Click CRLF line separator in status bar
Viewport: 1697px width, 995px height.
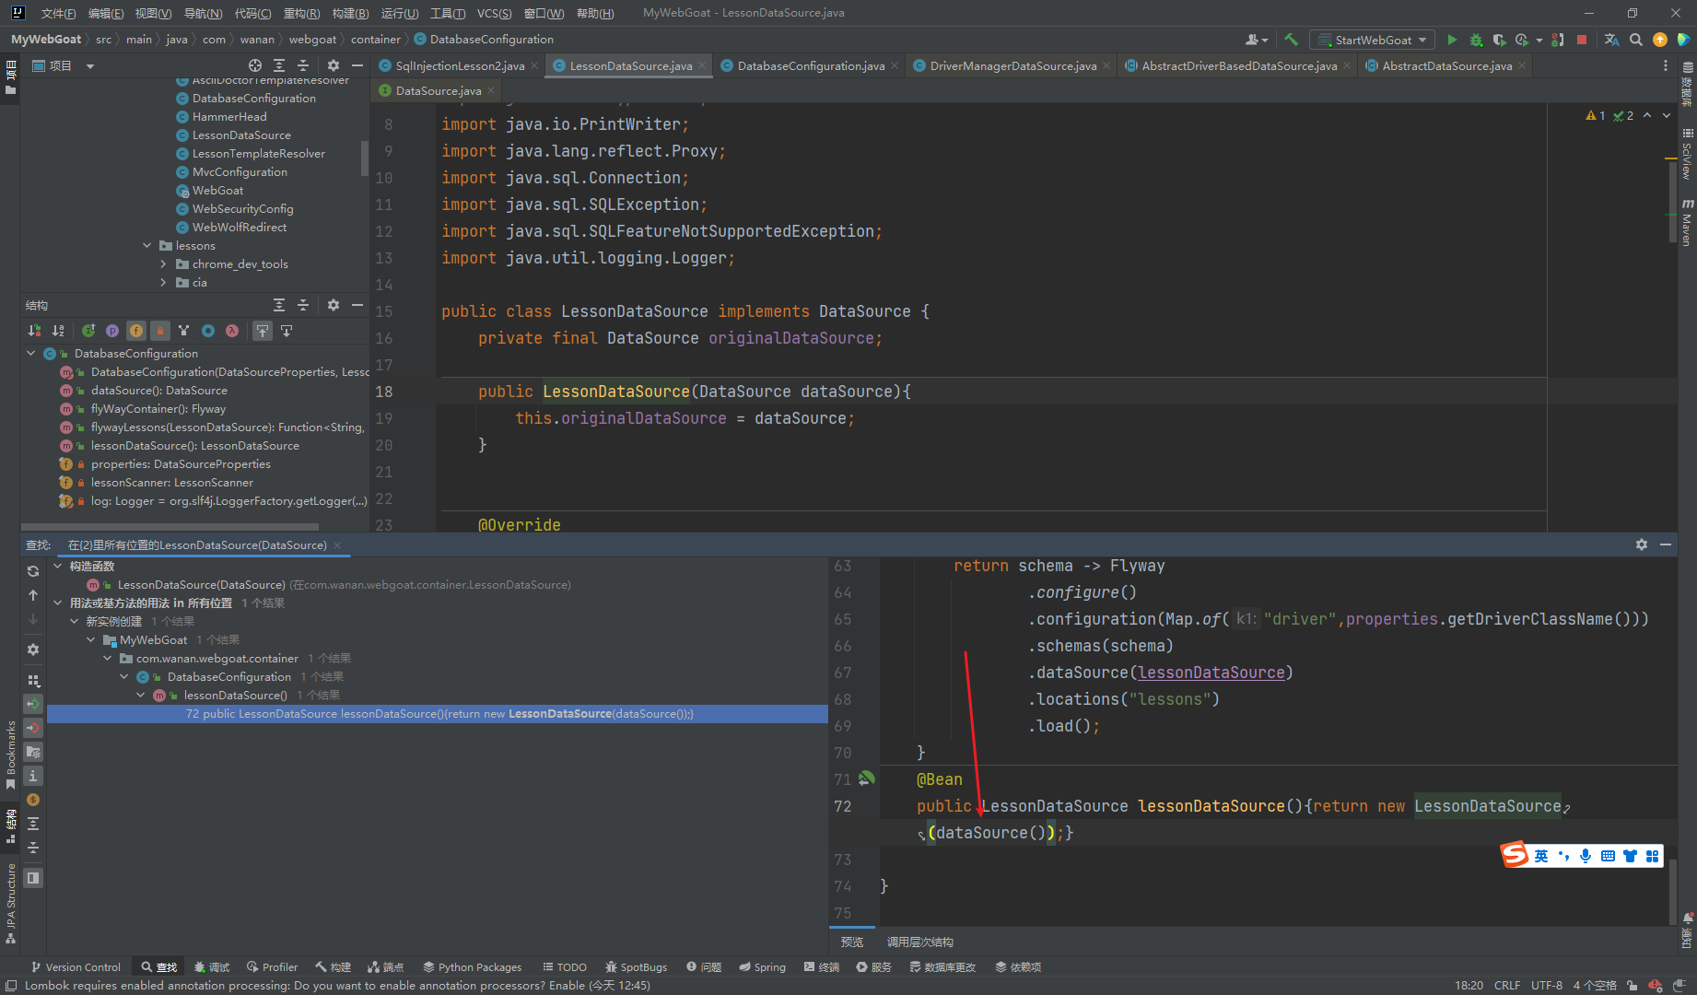click(1507, 985)
